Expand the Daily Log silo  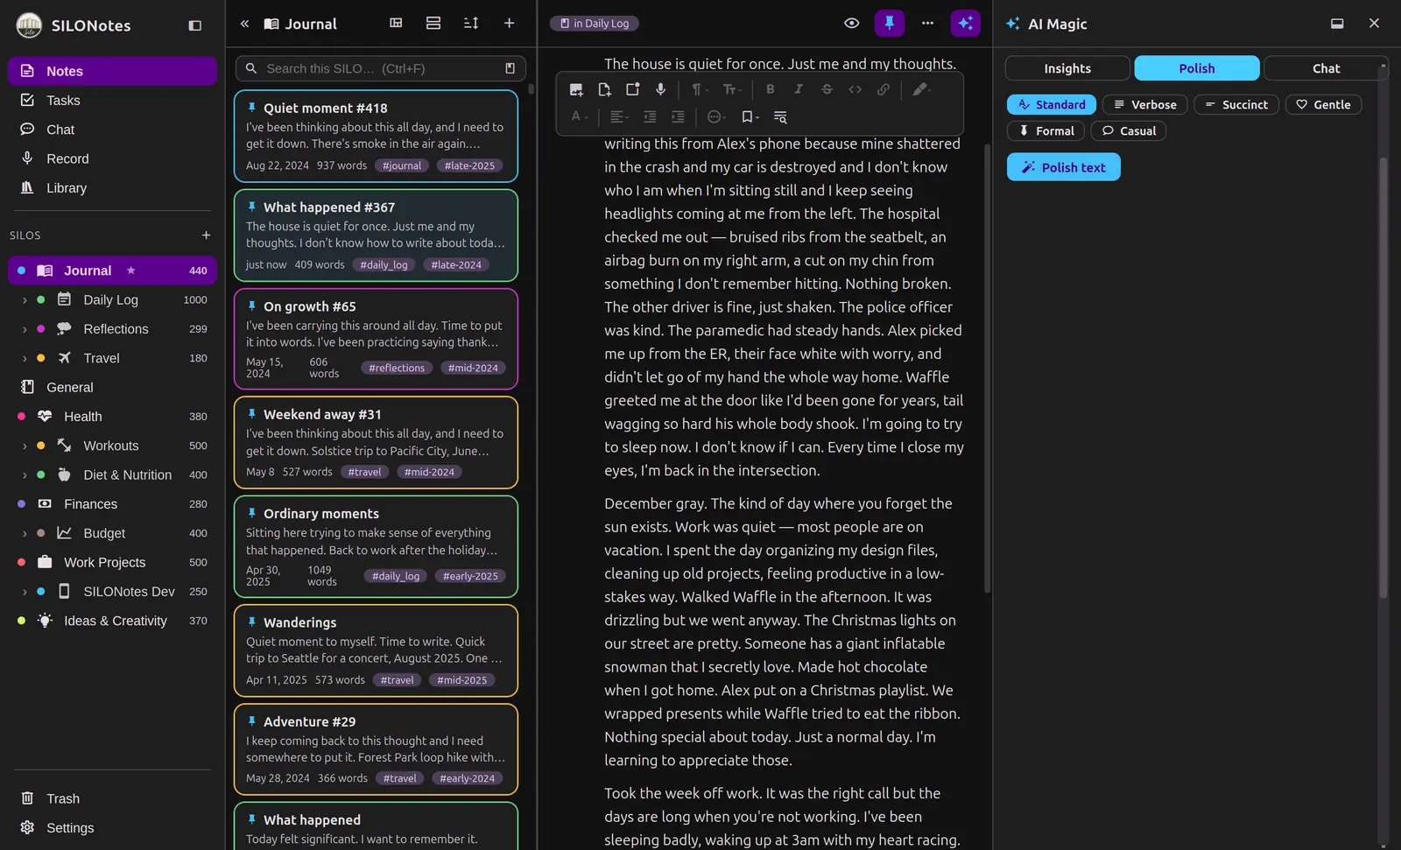25,300
